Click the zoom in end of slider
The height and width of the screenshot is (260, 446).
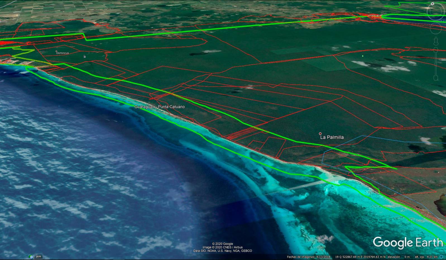(x=436, y=49)
